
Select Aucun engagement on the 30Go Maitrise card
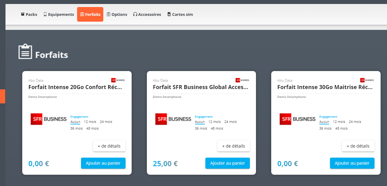click(x=324, y=122)
